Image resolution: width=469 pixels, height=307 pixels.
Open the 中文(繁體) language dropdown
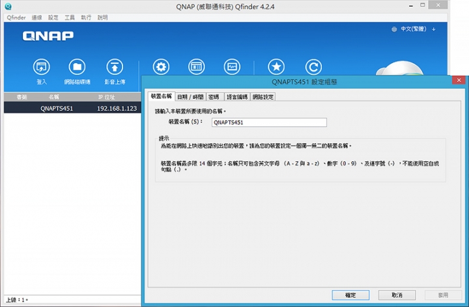[418, 29]
